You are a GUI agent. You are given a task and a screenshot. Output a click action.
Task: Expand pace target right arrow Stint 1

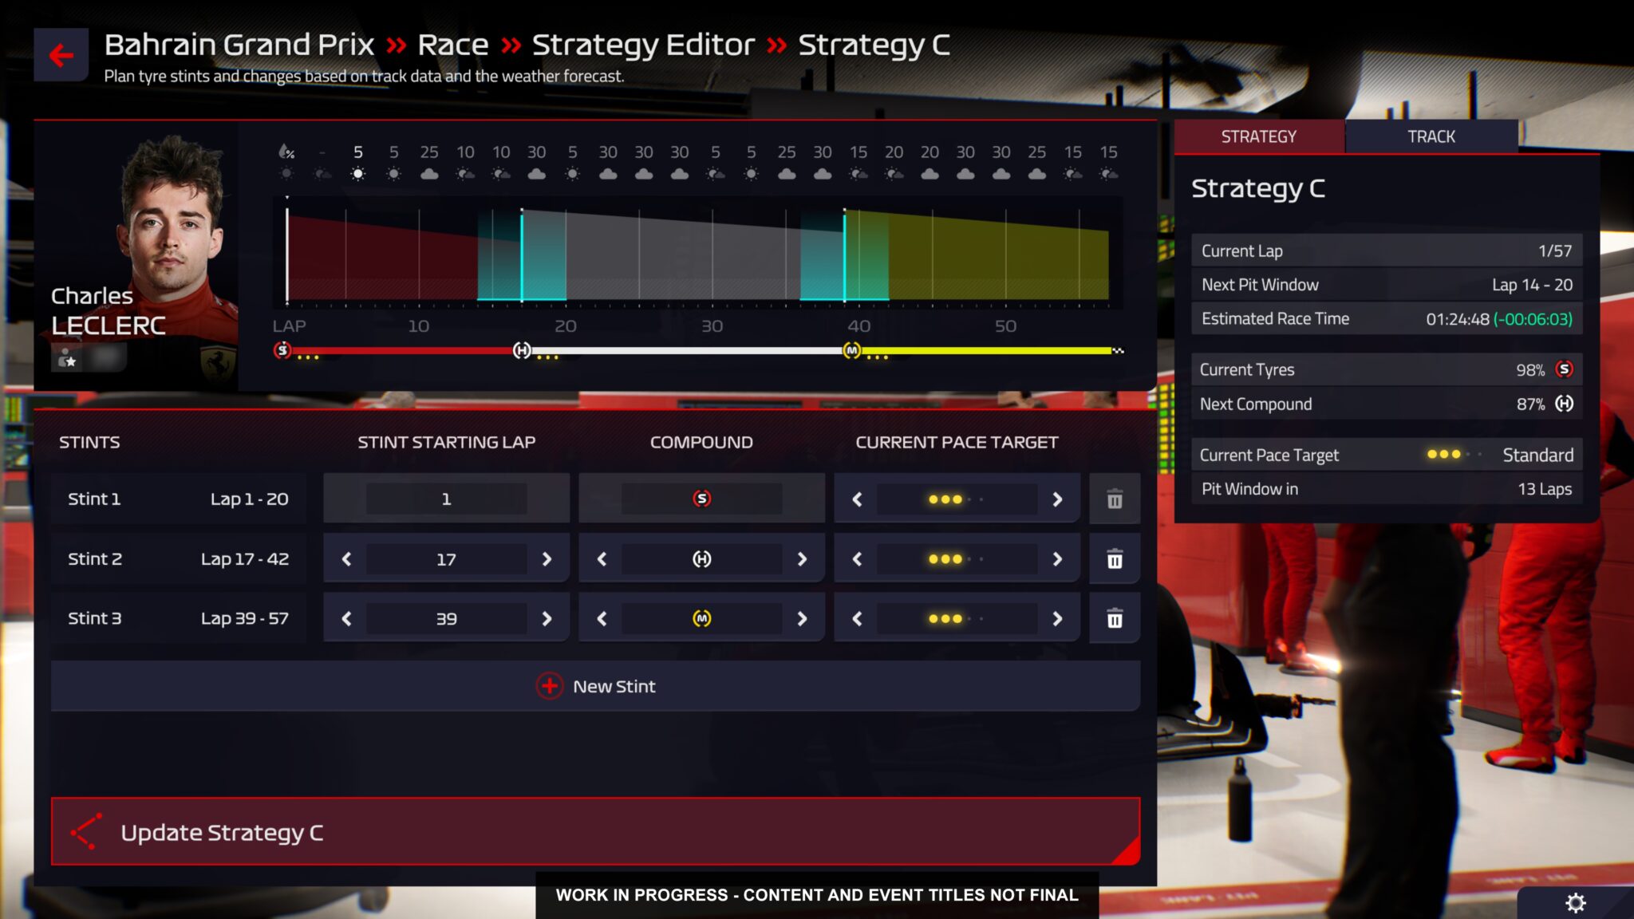(x=1055, y=499)
